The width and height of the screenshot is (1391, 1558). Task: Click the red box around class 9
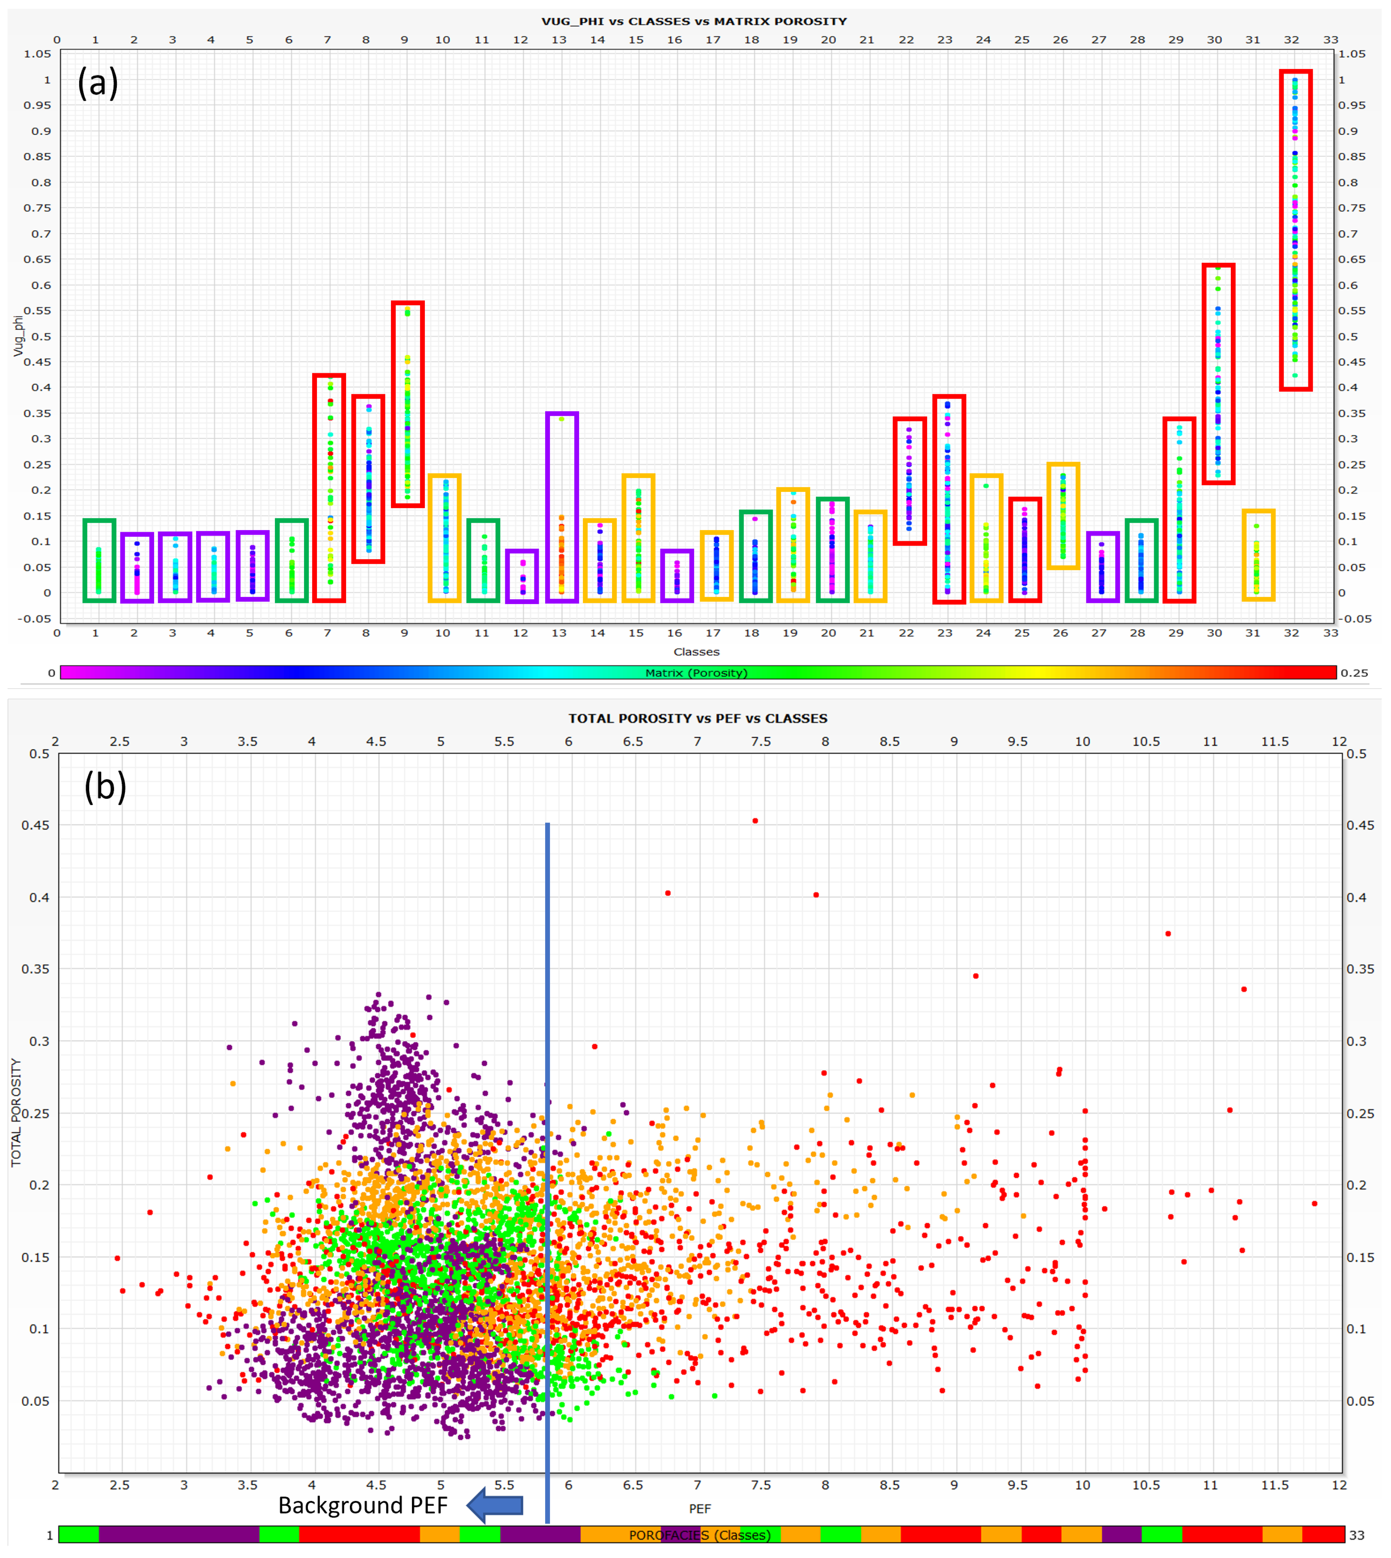coord(407,403)
